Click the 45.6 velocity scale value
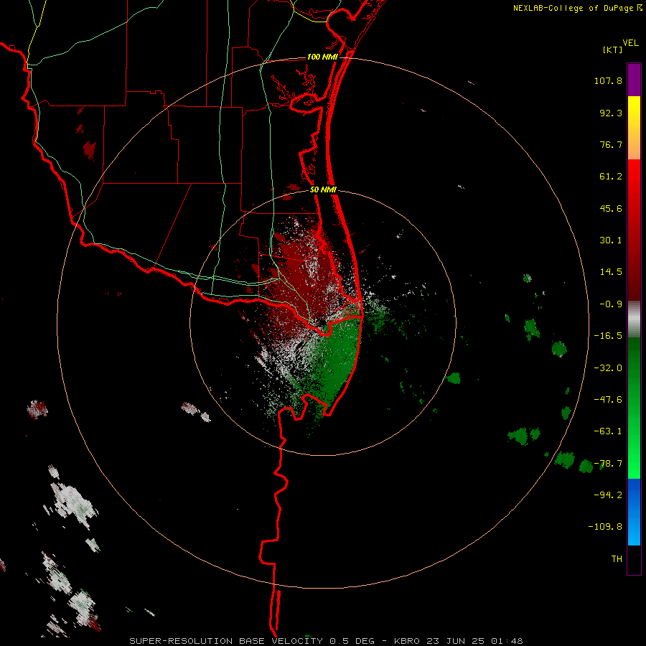 pyautogui.click(x=611, y=208)
